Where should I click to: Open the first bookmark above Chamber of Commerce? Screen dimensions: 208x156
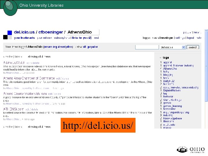coord(14,63)
